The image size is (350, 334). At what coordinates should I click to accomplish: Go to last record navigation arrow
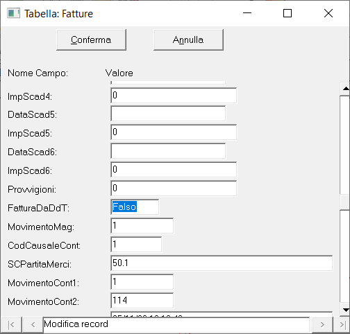coord(342,325)
